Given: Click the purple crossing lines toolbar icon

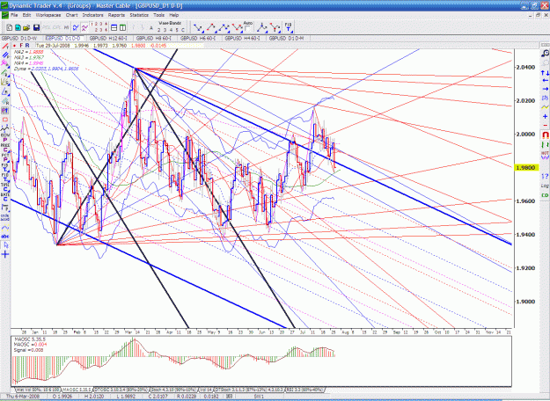Looking at the screenshot, I should pos(84,27).
